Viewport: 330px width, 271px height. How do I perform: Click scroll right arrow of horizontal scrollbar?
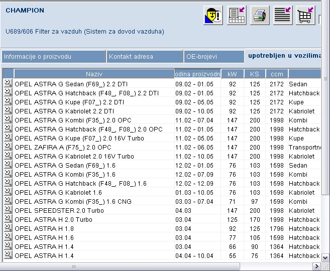[316, 266]
